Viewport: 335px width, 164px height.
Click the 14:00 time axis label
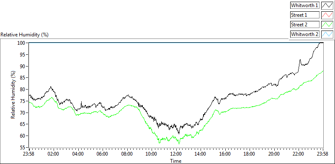click(201, 154)
